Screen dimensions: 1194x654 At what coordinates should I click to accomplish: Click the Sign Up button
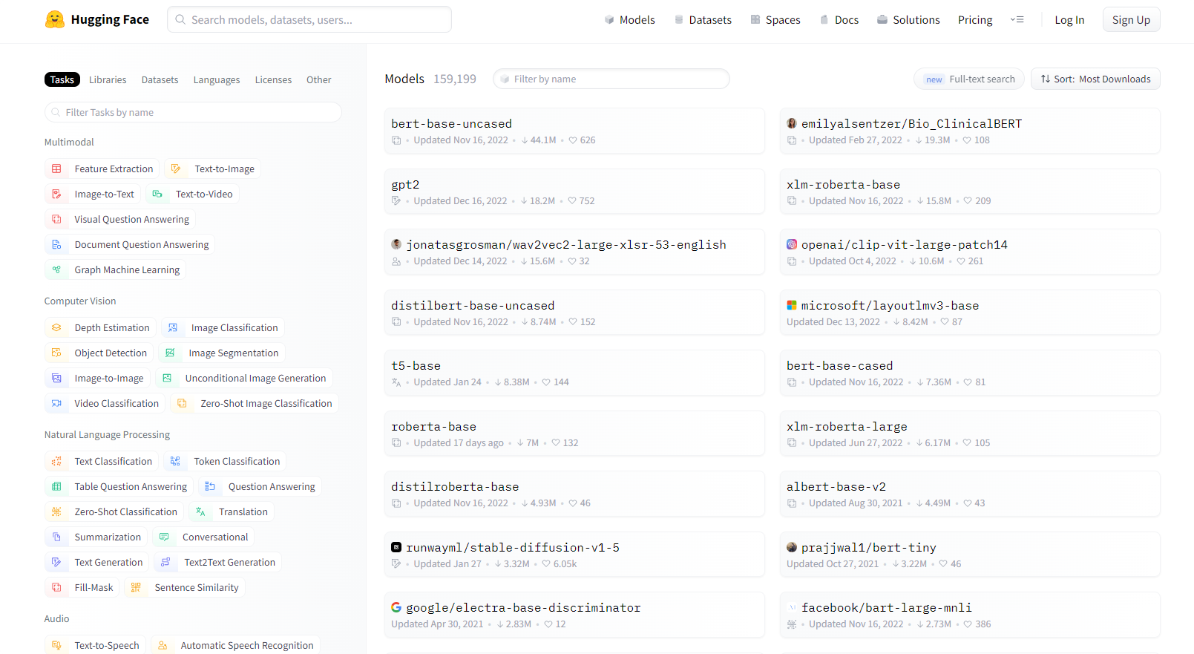pyautogui.click(x=1131, y=20)
